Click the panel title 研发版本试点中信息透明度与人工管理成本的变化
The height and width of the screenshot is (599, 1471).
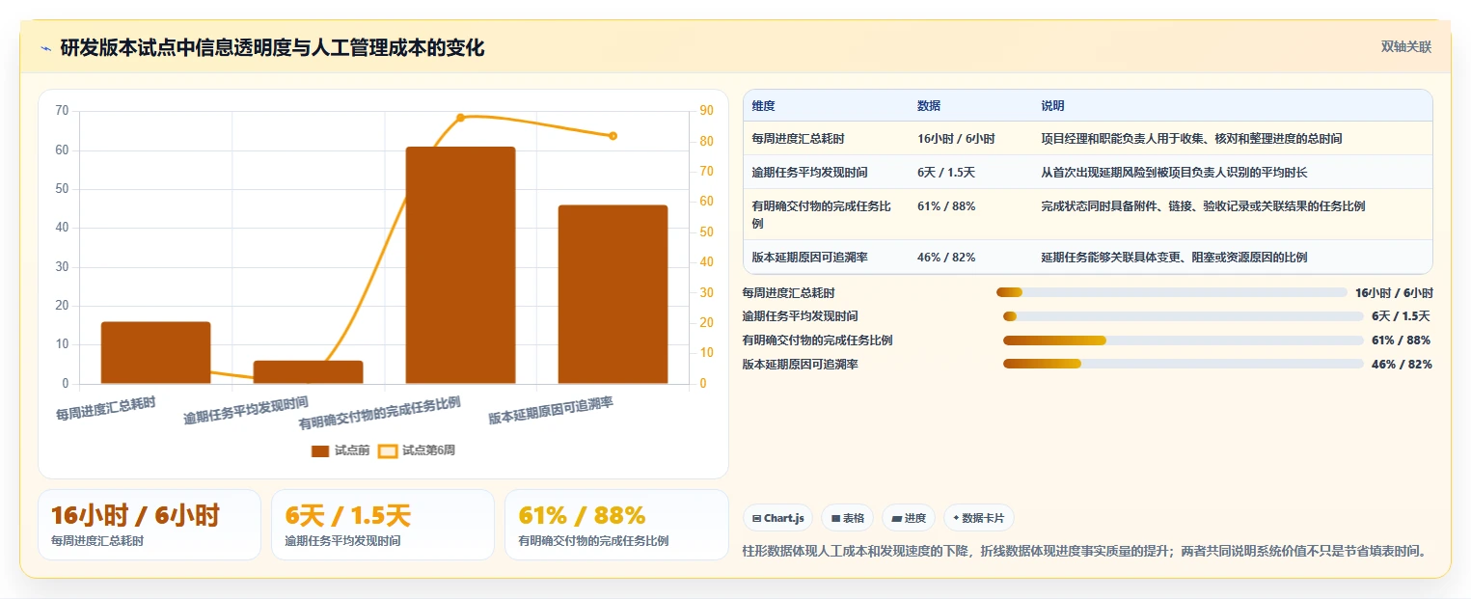[x=272, y=47]
